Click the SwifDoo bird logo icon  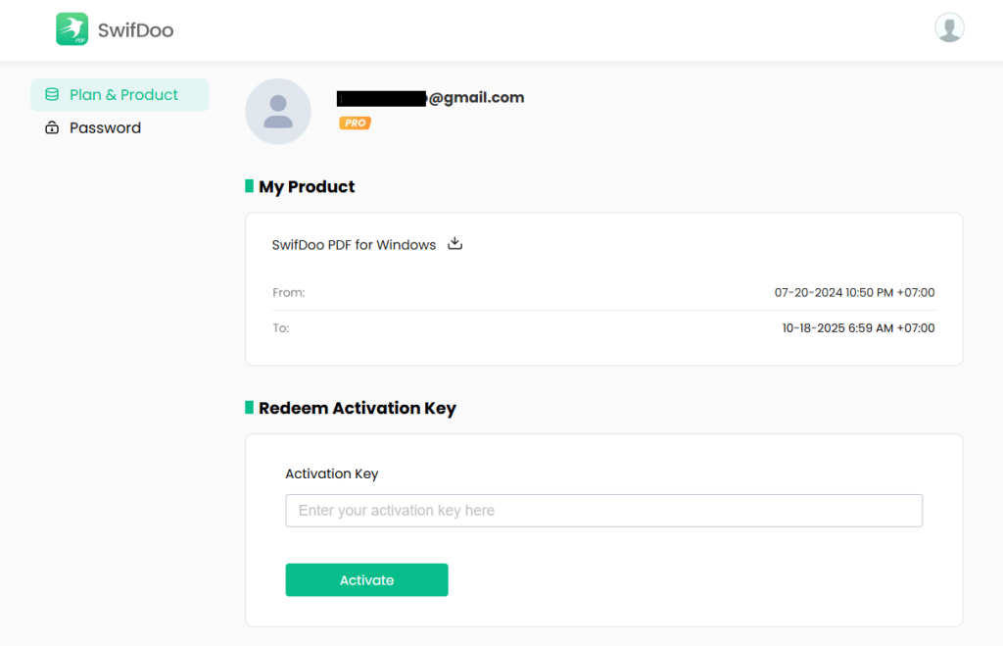pyautogui.click(x=72, y=29)
